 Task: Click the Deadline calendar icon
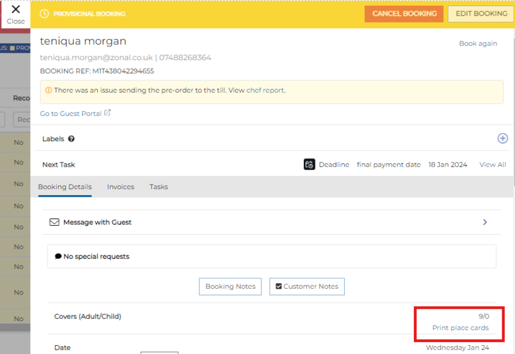pos(309,164)
